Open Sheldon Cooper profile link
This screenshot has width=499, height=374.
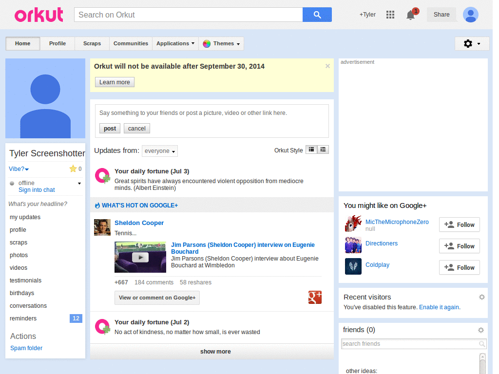tap(139, 223)
